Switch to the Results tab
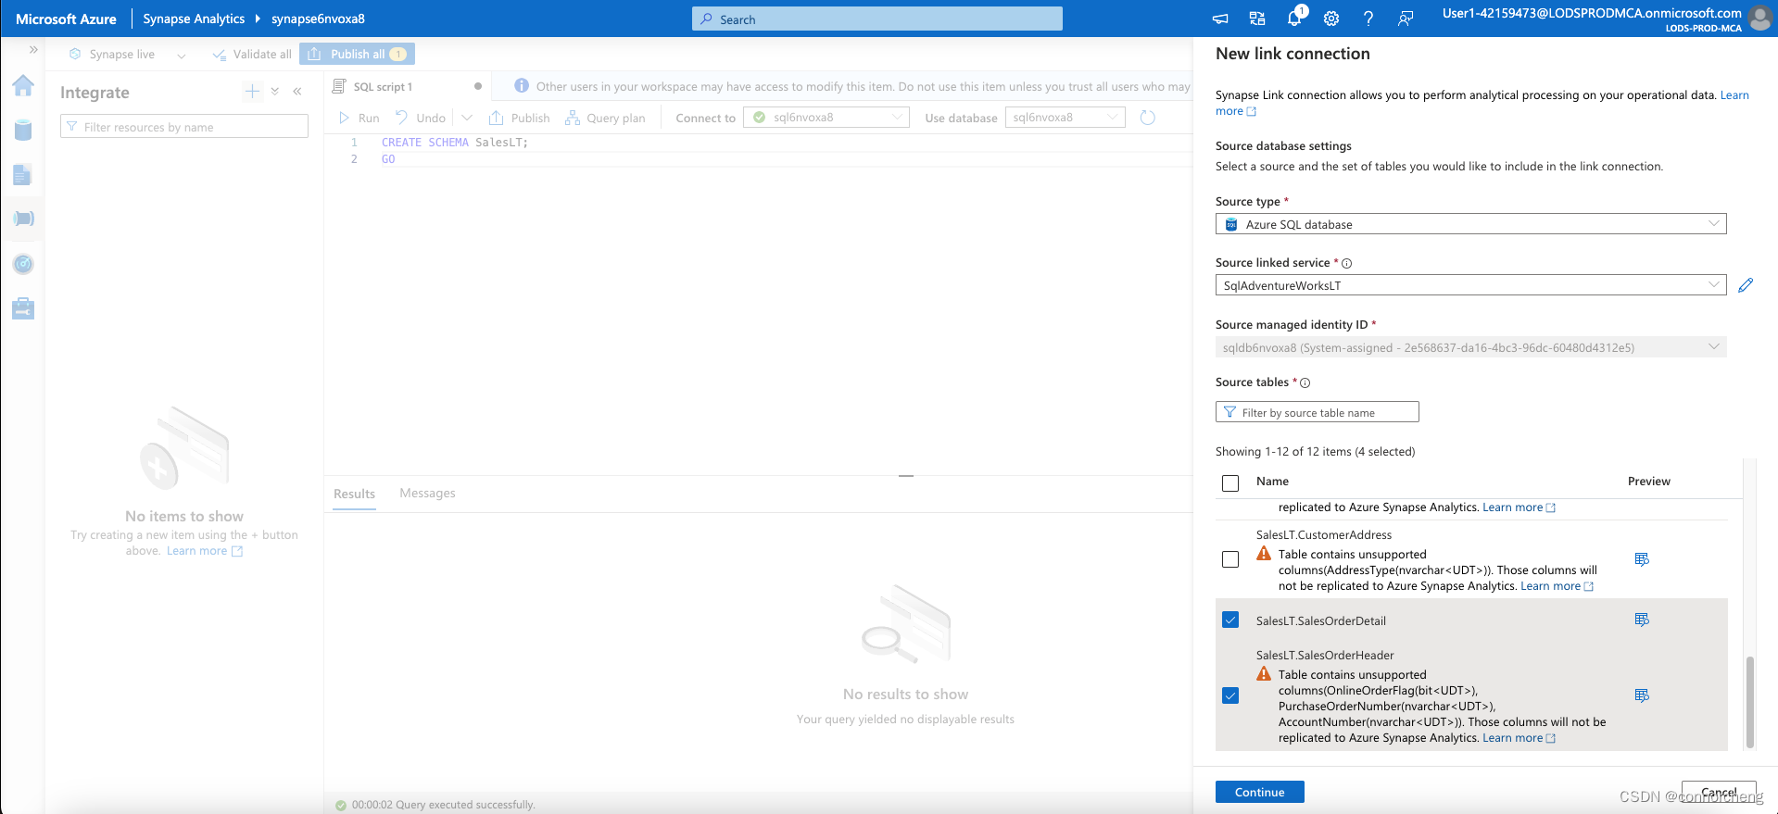This screenshot has height=814, width=1778. click(355, 494)
